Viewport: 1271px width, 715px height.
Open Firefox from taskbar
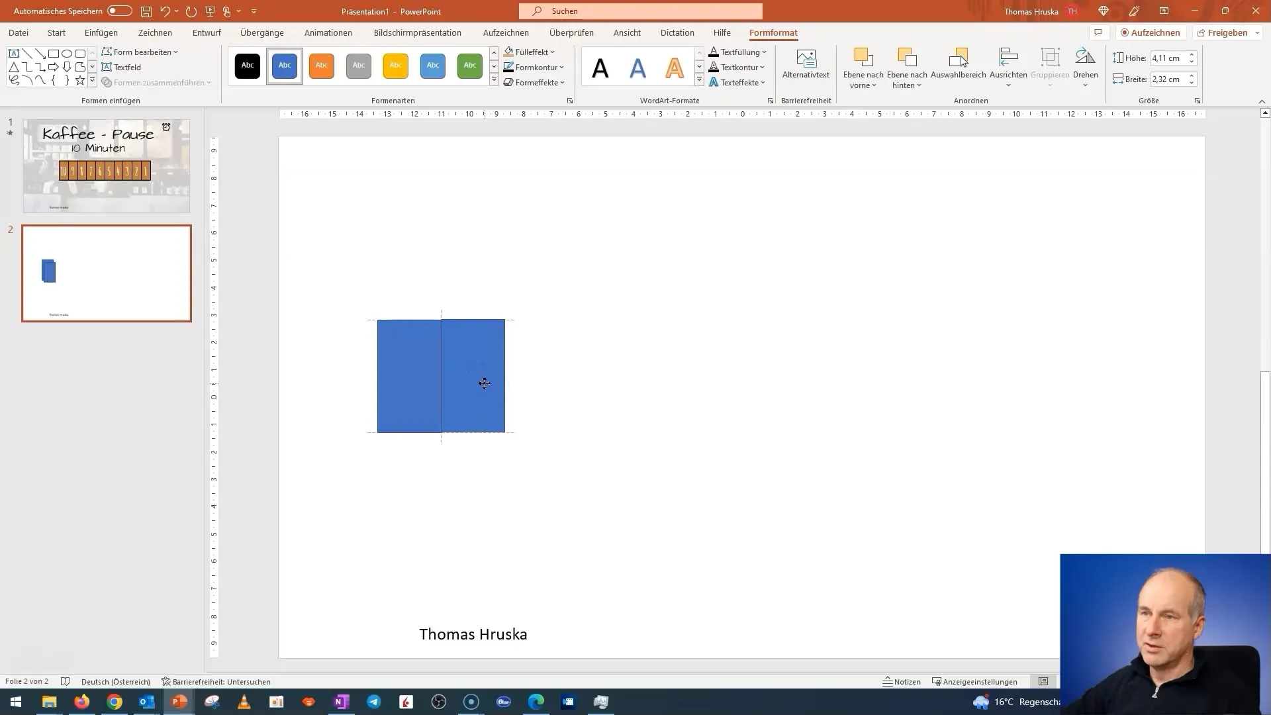[x=82, y=702]
